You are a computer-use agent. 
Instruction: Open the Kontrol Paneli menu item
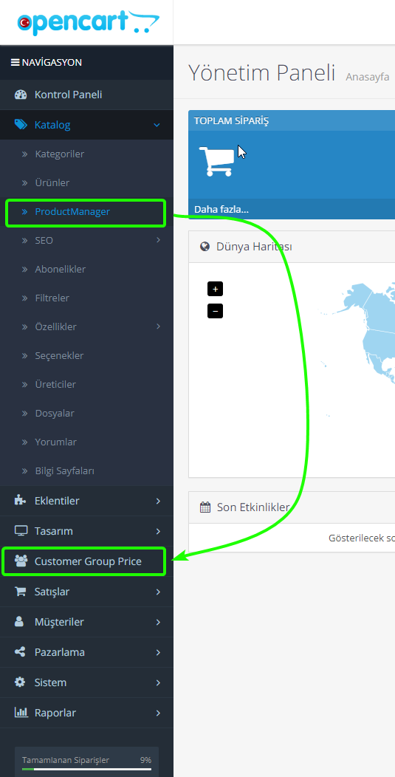[86, 95]
